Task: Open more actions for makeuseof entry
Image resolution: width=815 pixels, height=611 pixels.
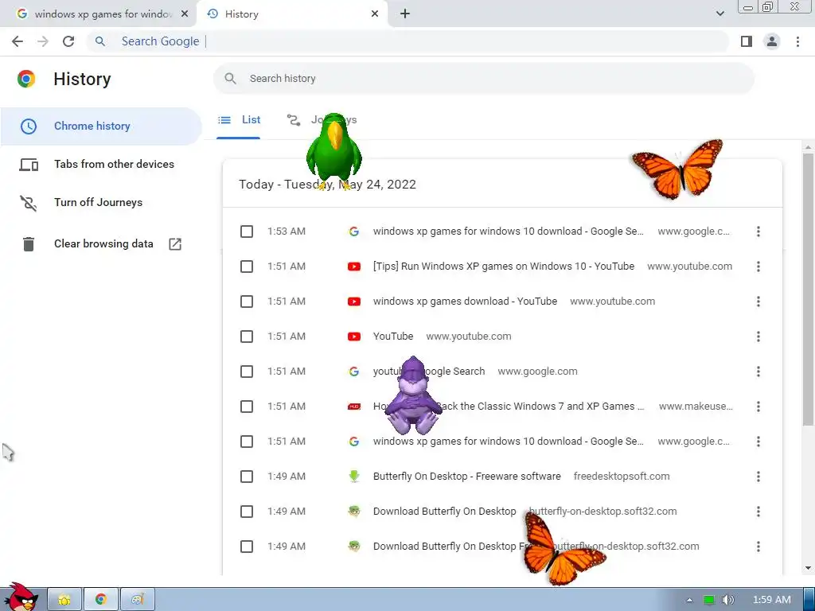Action: 758,407
